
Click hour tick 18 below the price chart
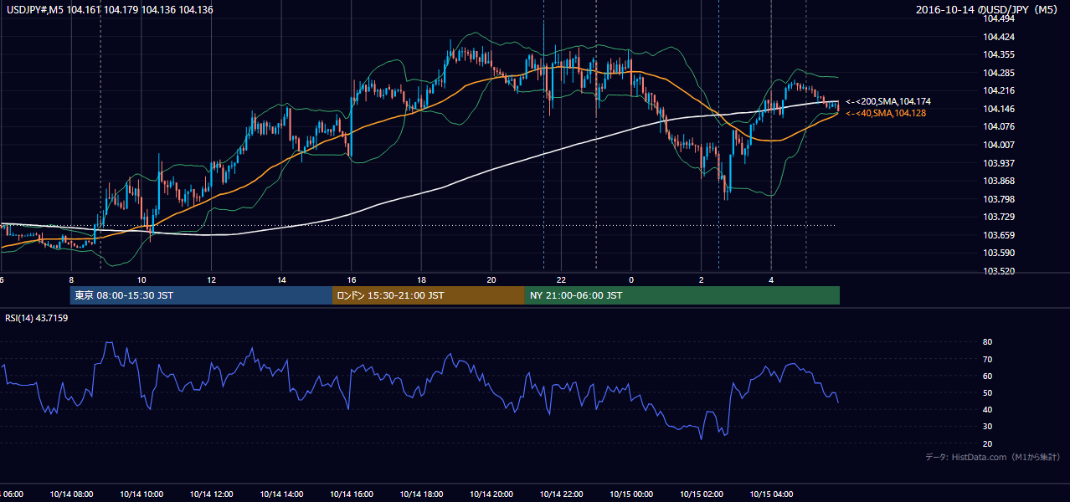click(421, 279)
